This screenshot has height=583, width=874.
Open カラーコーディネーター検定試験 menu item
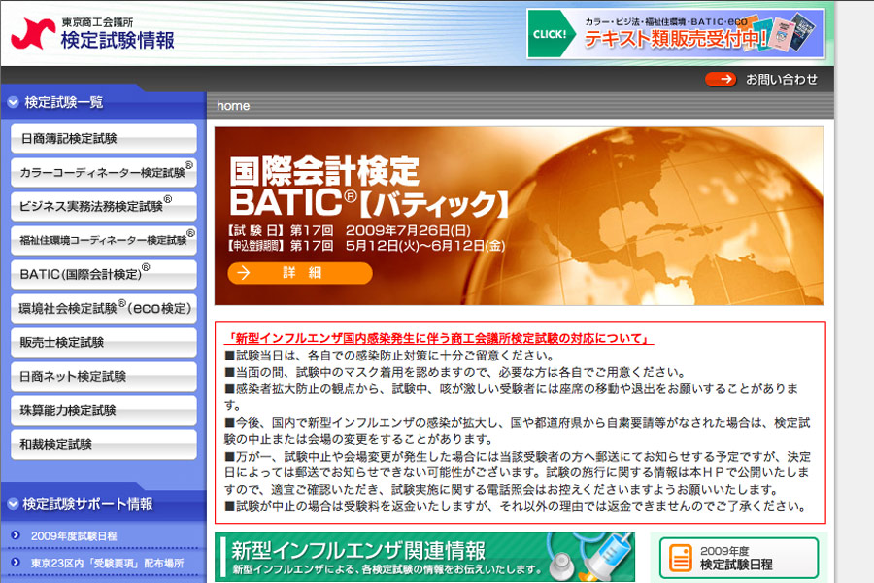tap(104, 172)
